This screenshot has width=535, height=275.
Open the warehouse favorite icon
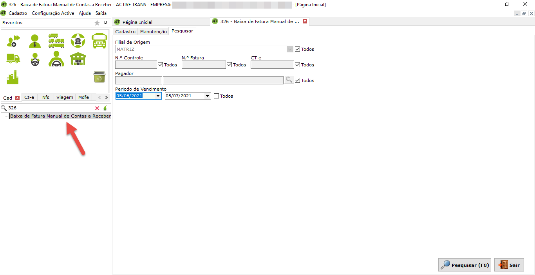tap(78, 59)
